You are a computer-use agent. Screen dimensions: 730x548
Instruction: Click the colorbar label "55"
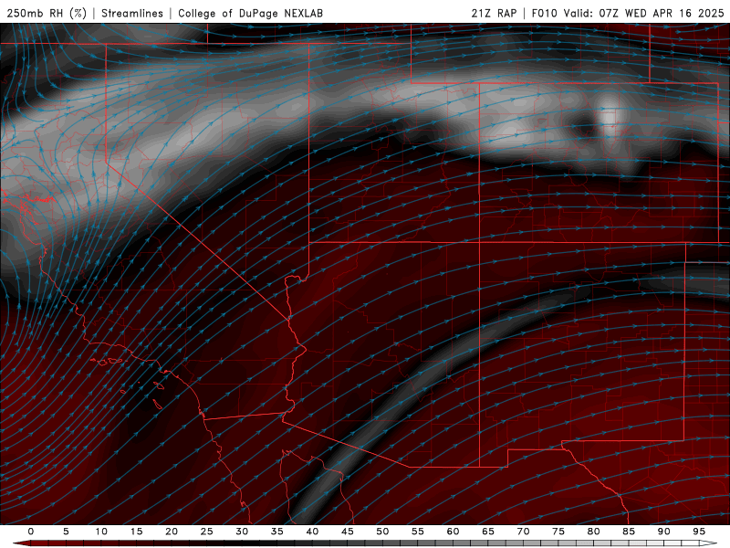click(x=418, y=532)
